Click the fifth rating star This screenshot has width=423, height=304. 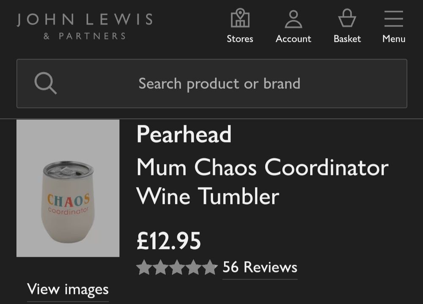point(209,268)
